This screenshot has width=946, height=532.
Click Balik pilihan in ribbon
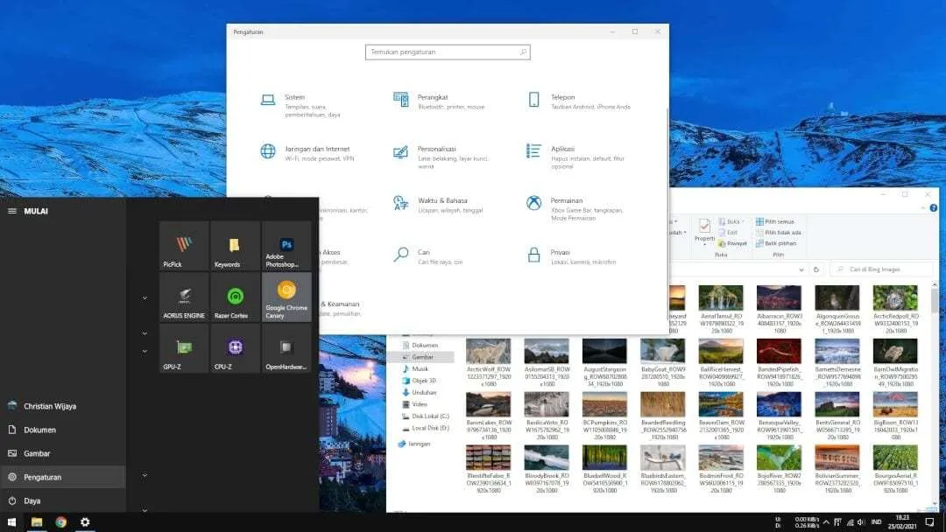pyautogui.click(x=776, y=243)
